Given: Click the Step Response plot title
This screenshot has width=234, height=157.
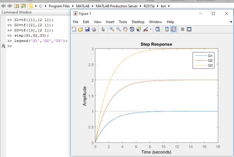Looking at the screenshot, I should click(x=156, y=44).
